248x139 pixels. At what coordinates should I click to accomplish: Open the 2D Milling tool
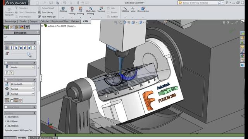72,11
